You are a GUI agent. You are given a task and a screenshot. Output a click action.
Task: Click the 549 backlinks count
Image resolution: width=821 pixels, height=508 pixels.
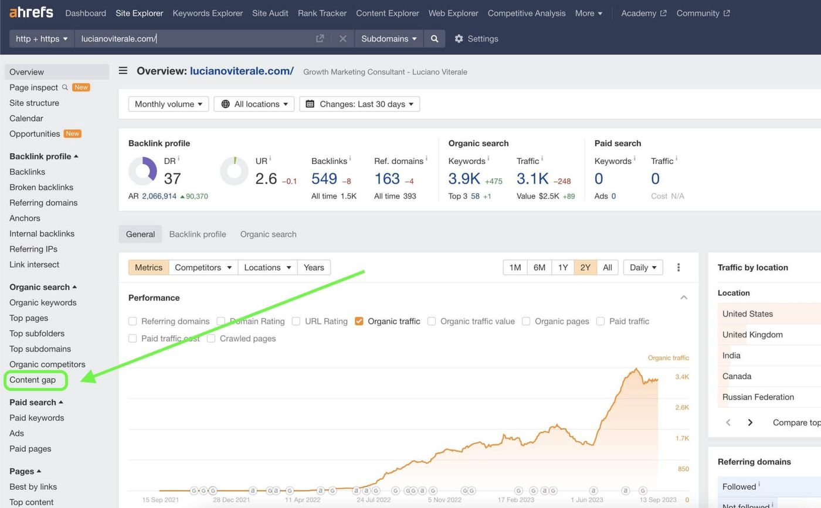[x=324, y=179]
